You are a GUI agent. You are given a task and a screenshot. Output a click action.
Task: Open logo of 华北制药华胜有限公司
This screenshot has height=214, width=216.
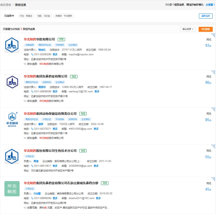click(12, 45)
